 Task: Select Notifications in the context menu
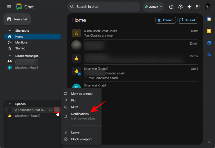[x=80, y=114]
